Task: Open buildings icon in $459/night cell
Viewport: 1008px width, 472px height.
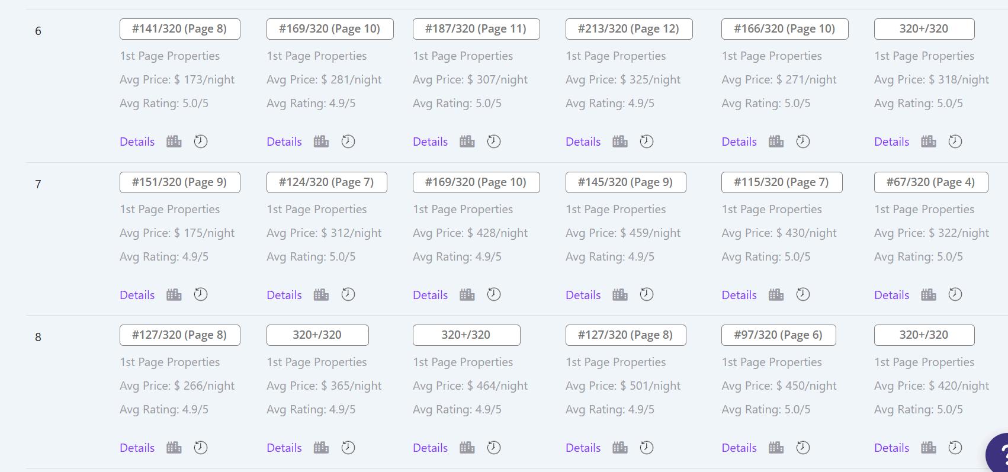Action: point(620,295)
